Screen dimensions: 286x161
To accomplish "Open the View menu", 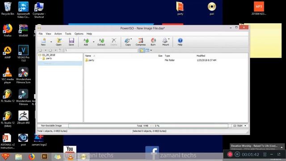I will click(x=48, y=34).
